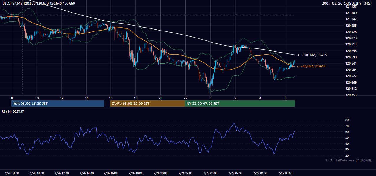Click the 120.813 price axis label
The image size is (376, 176).
click(x=351, y=45)
